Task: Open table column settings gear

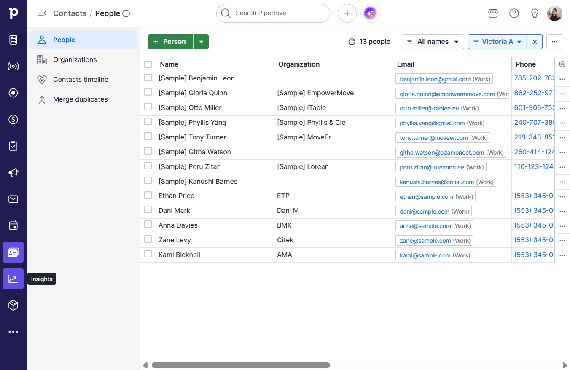Action: [x=562, y=64]
